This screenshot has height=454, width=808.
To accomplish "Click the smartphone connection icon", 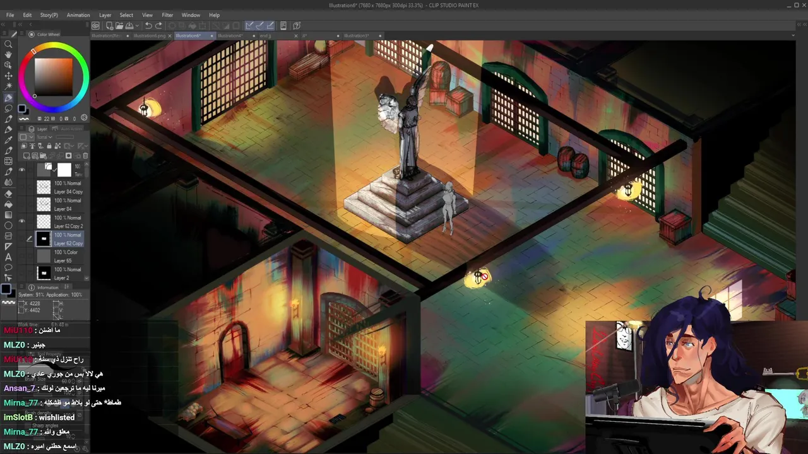I will 283,26.
